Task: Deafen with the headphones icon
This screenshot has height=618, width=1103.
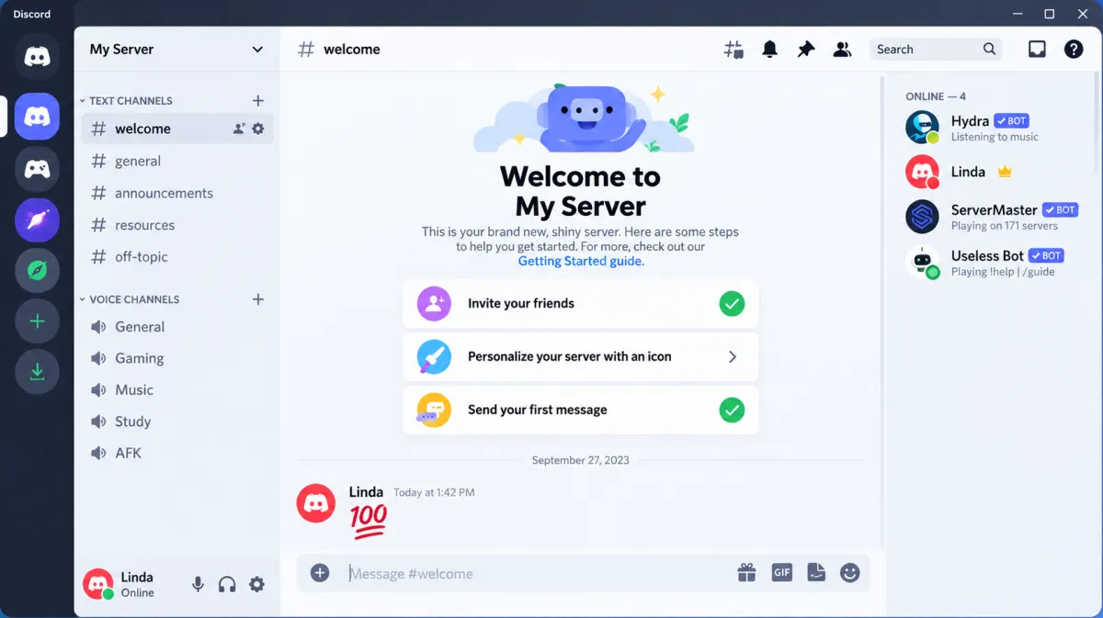Action: [227, 584]
